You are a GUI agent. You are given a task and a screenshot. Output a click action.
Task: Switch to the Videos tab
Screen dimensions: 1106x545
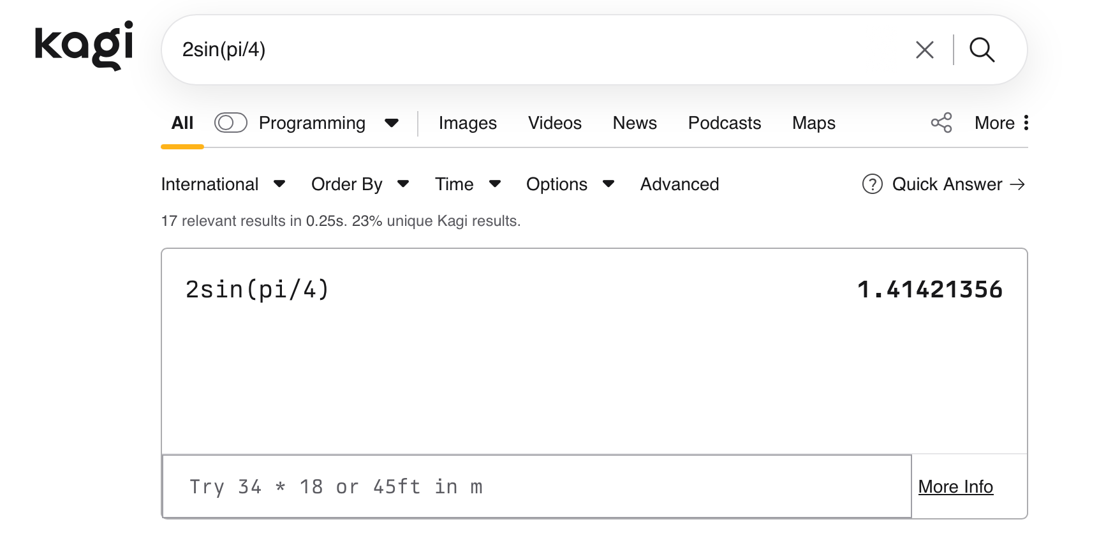pyautogui.click(x=554, y=123)
